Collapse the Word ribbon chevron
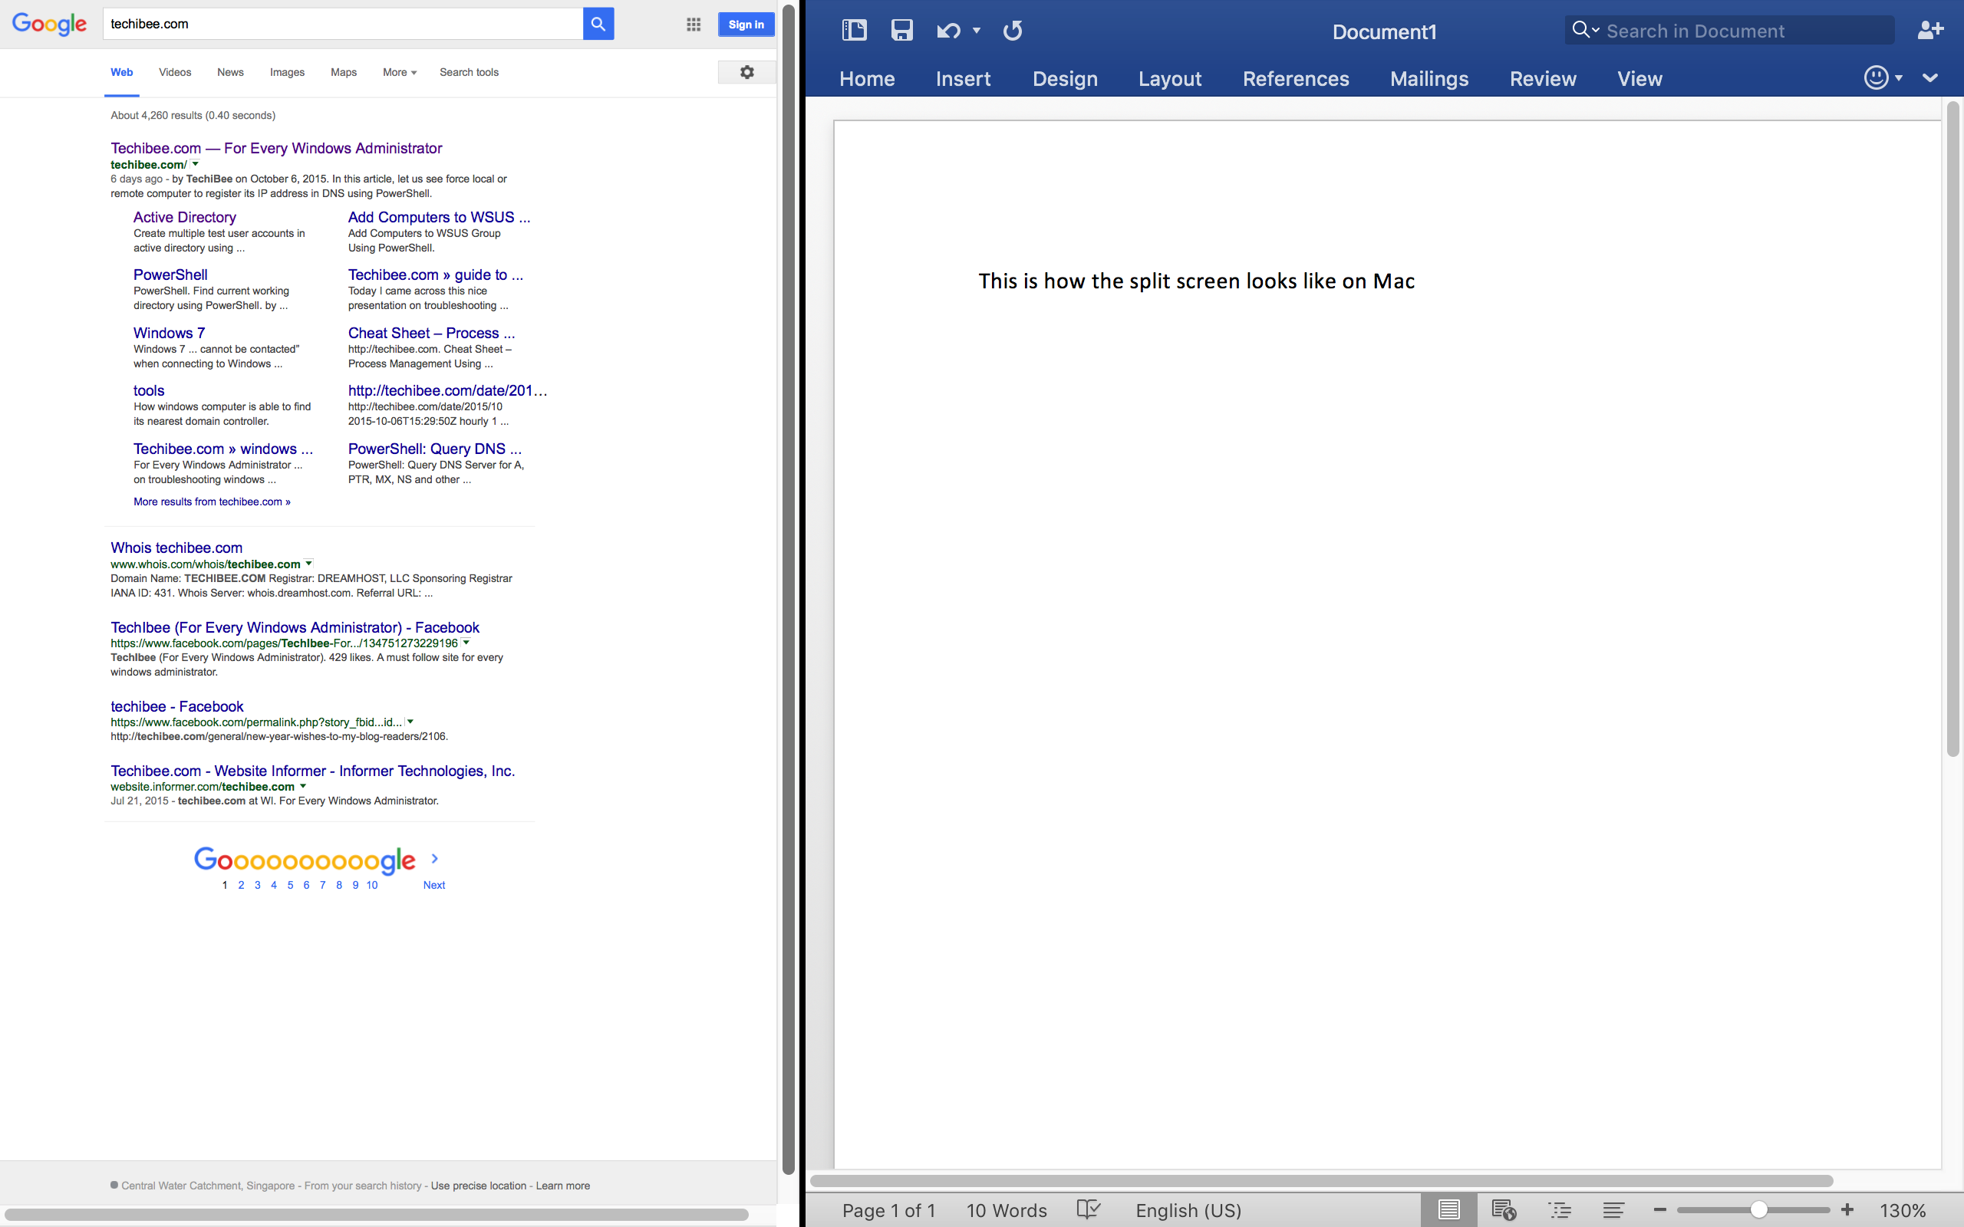Screen dimensions: 1964x1227 click(1931, 78)
